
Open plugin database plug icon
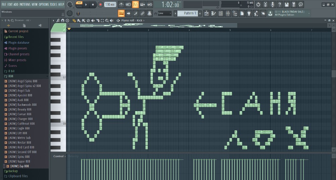249,13
